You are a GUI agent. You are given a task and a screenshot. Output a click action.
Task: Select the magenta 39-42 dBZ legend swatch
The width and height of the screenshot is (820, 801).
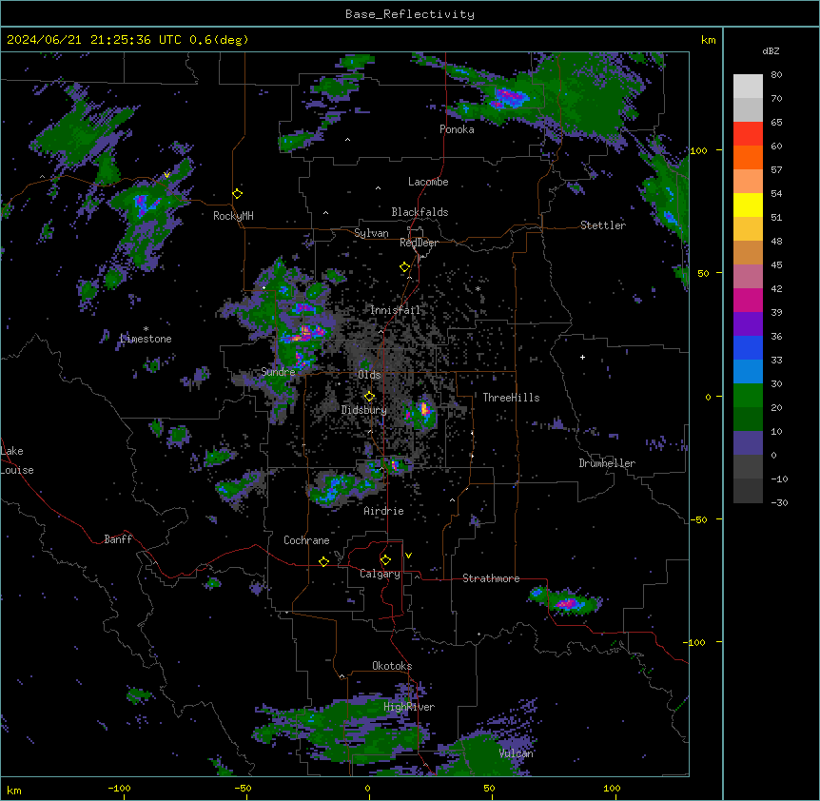[x=748, y=301]
